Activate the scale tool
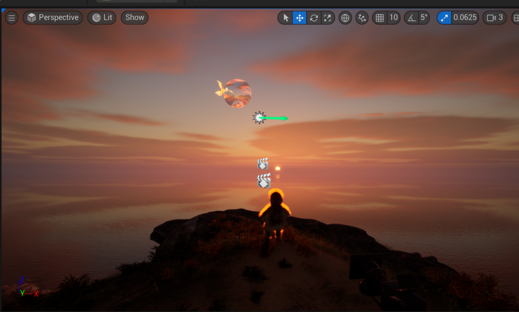 (x=328, y=18)
